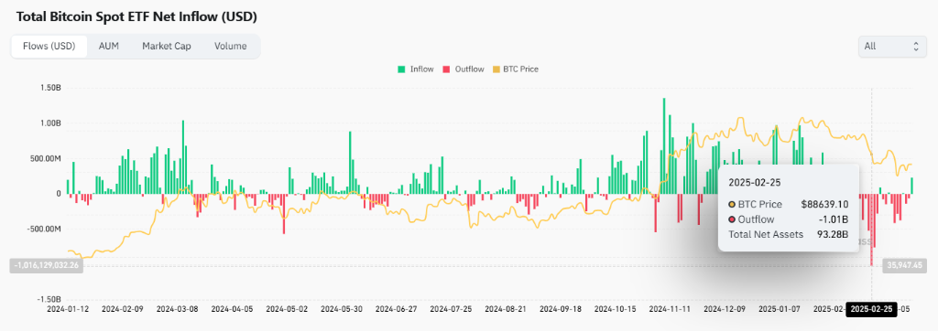The height and width of the screenshot is (331, 938).
Task: Click the -1,016,129,032.26 crosshair value tag
Action: pos(46,266)
